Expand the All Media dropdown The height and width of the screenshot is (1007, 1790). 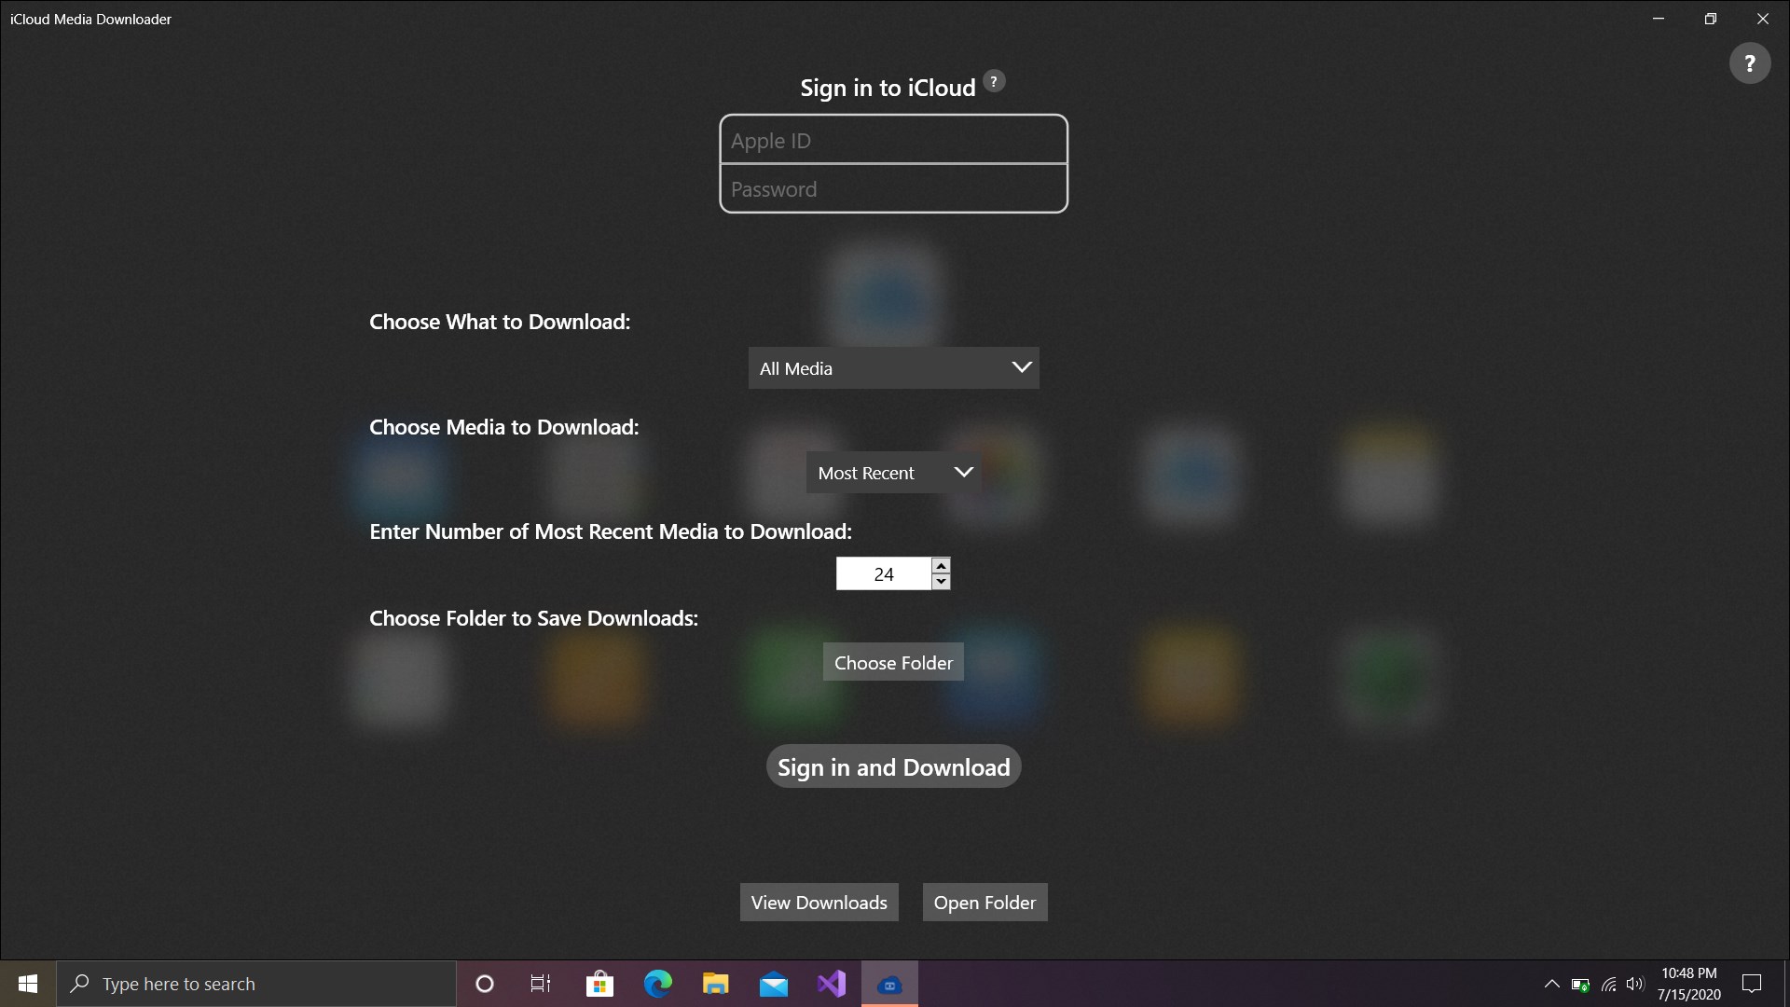point(893,368)
